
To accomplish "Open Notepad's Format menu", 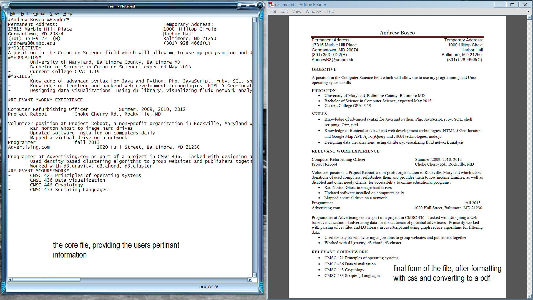I will (x=39, y=13).
